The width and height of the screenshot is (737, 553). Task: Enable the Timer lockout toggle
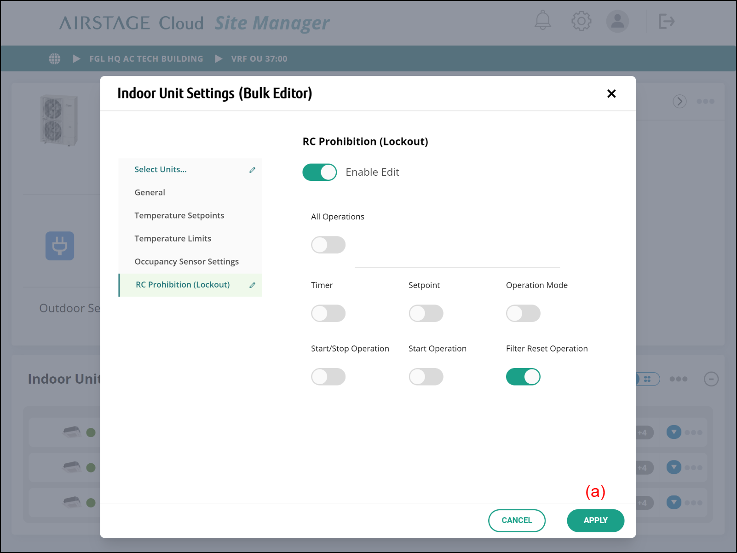click(x=328, y=313)
